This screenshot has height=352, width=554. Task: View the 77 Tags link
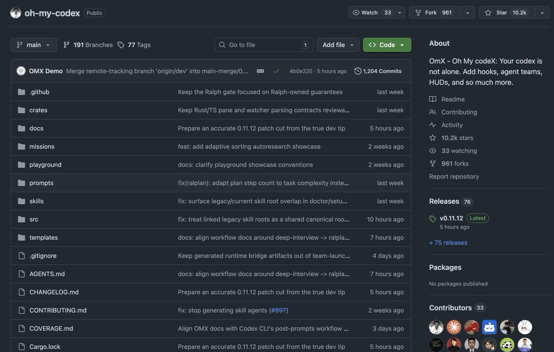coord(134,45)
